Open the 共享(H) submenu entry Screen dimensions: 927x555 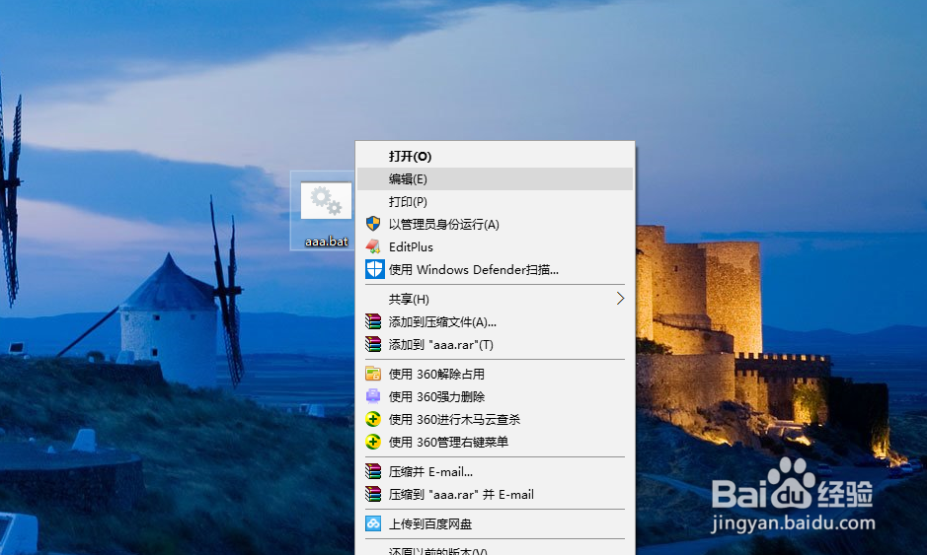click(x=496, y=299)
